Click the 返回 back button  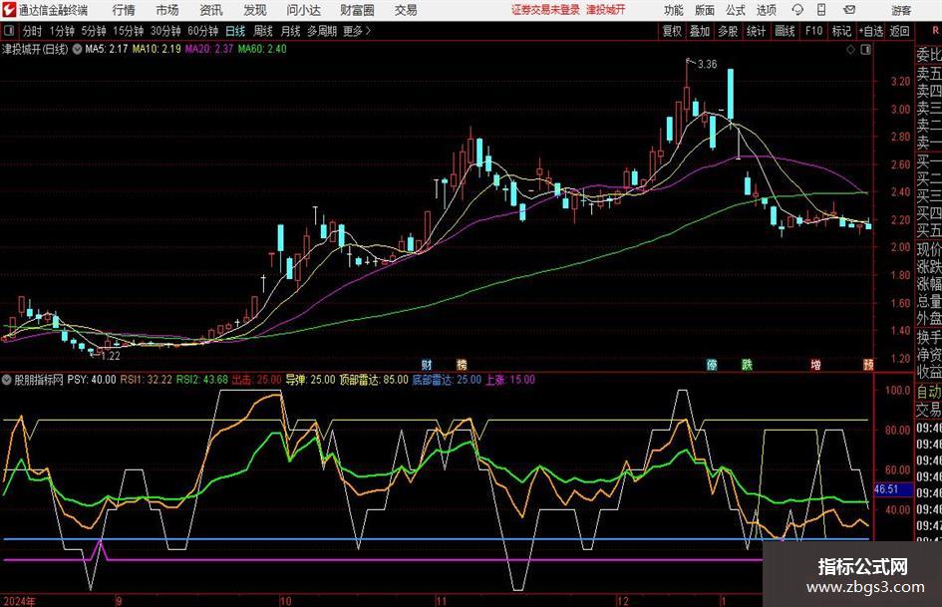pos(899,31)
